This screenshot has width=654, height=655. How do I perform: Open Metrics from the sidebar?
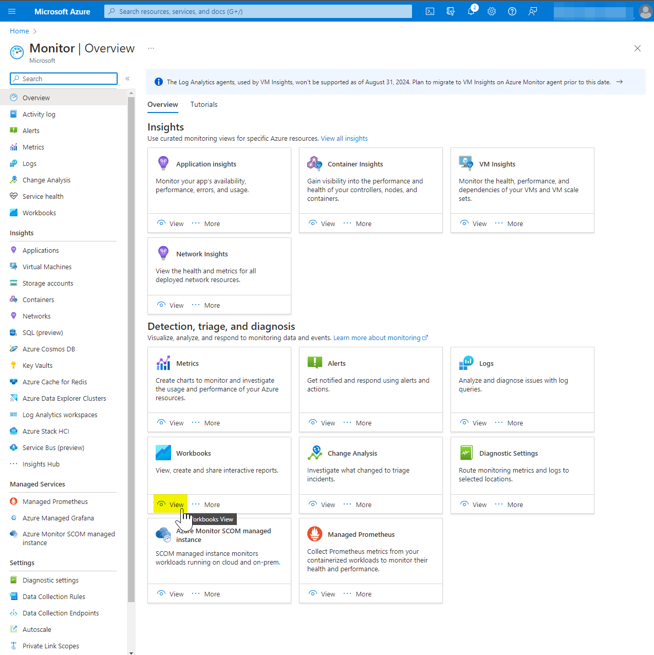coord(33,147)
